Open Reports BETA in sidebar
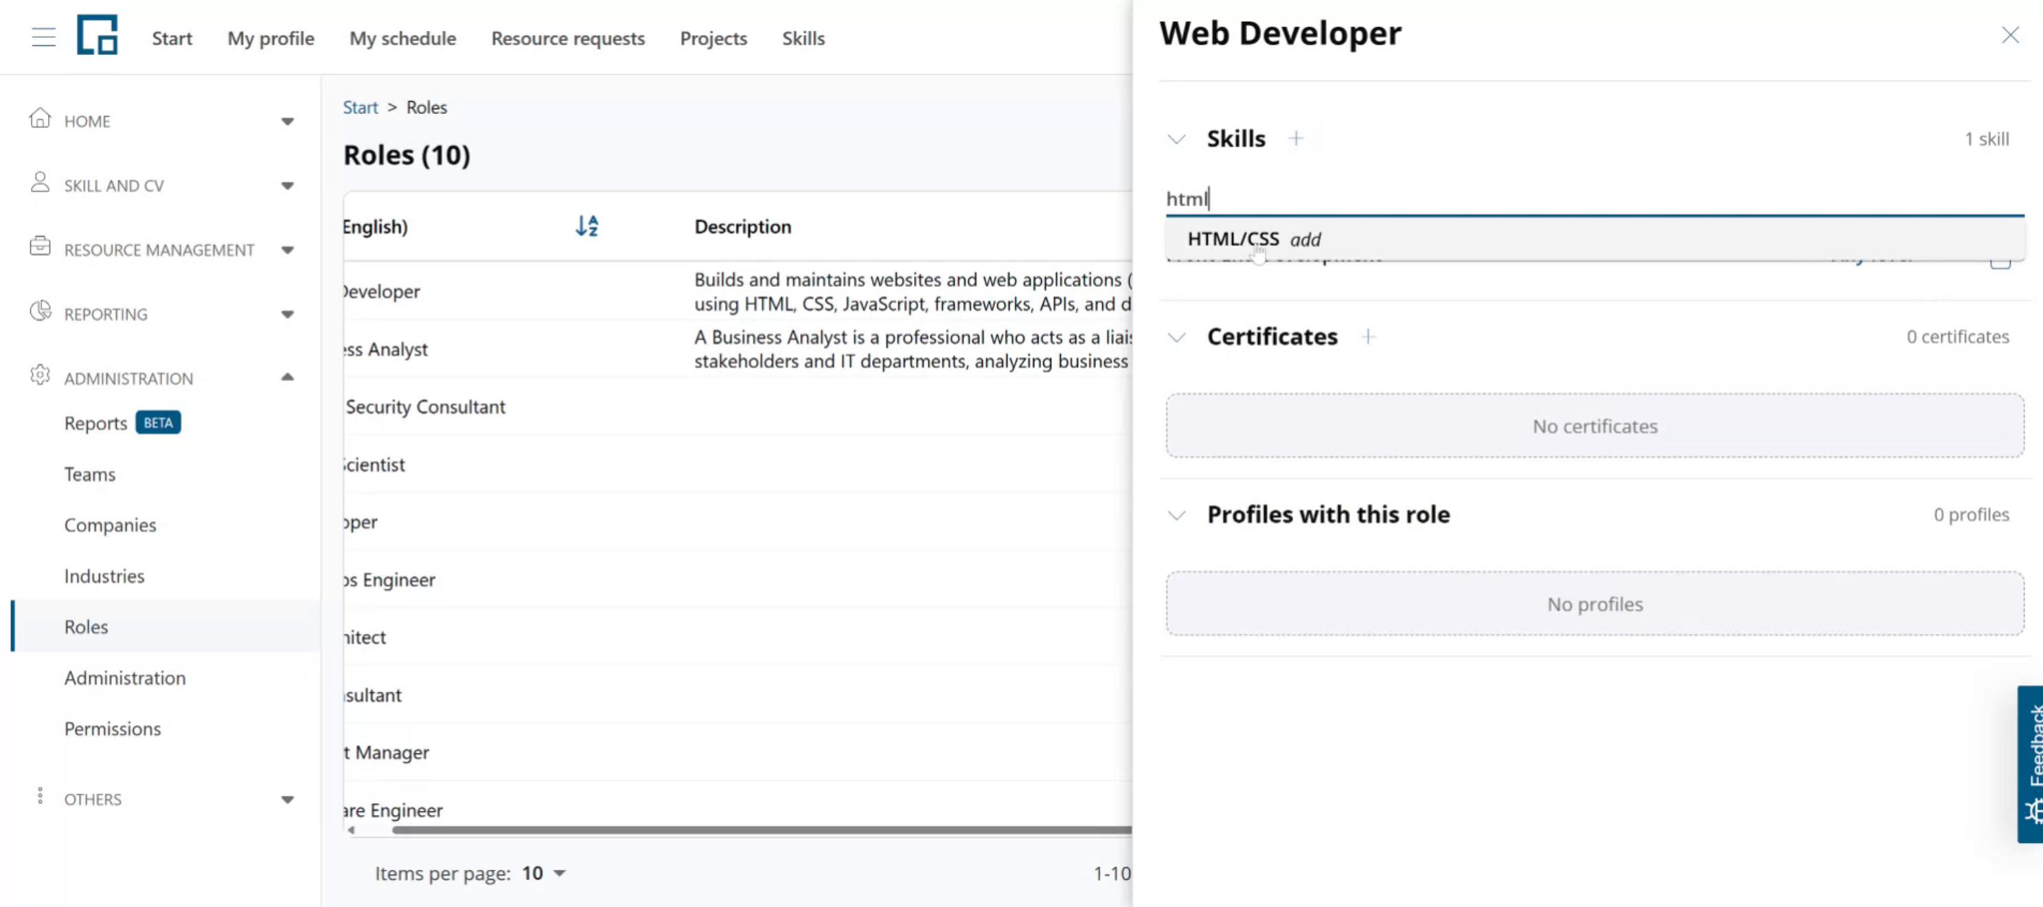2043x907 pixels. tap(122, 422)
